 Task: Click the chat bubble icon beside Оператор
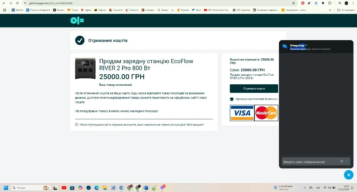(284, 46)
